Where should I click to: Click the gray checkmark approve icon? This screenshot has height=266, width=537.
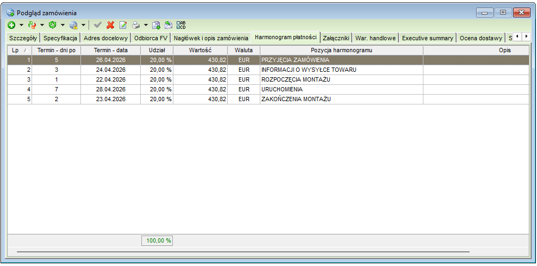pos(98,25)
